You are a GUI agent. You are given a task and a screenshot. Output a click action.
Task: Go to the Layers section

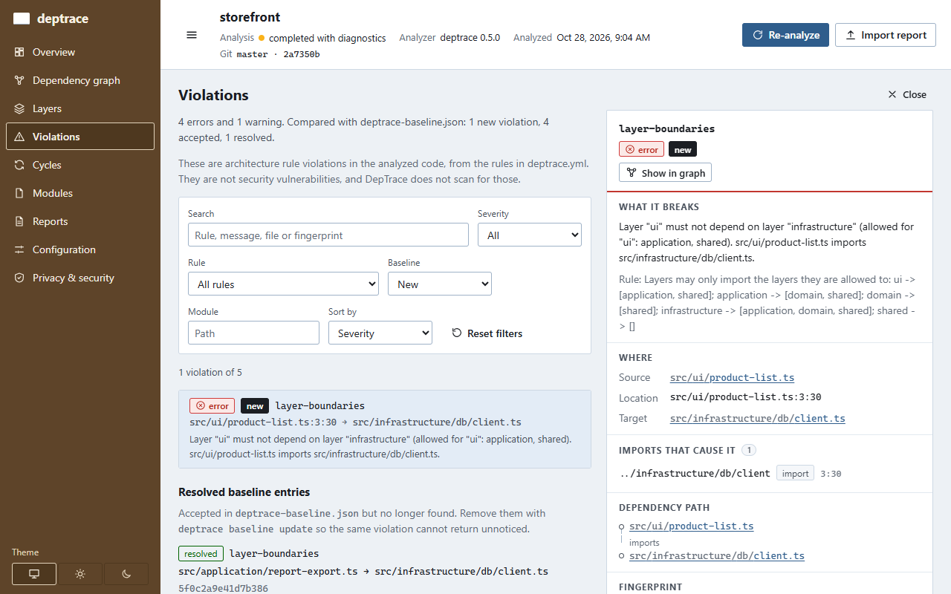[80, 108]
